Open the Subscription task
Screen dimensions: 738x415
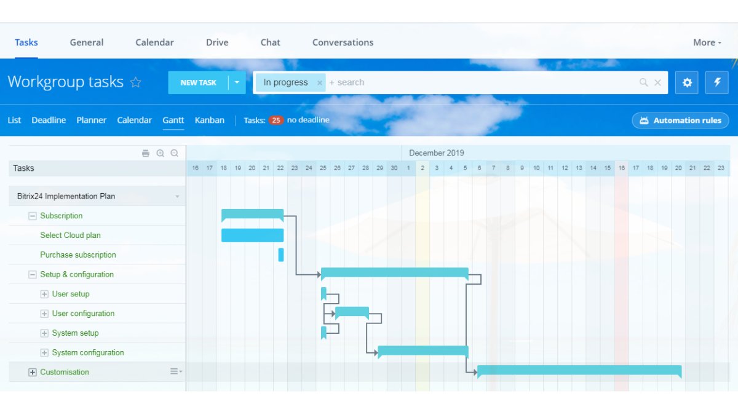61,216
